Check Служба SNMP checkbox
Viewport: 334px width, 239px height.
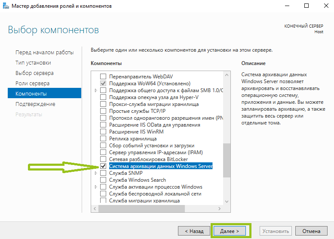(103, 173)
